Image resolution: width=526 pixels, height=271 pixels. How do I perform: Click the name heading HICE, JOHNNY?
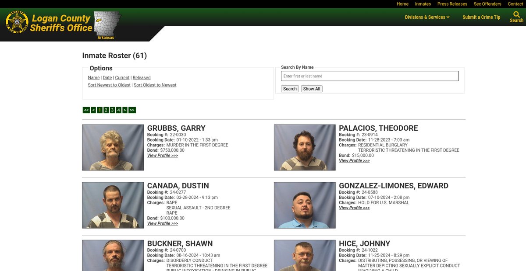[364, 243]
